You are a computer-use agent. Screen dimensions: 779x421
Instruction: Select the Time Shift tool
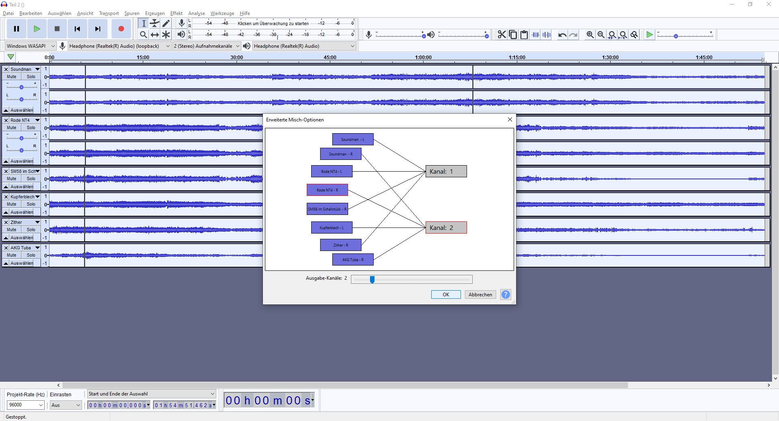coord(155,35)
